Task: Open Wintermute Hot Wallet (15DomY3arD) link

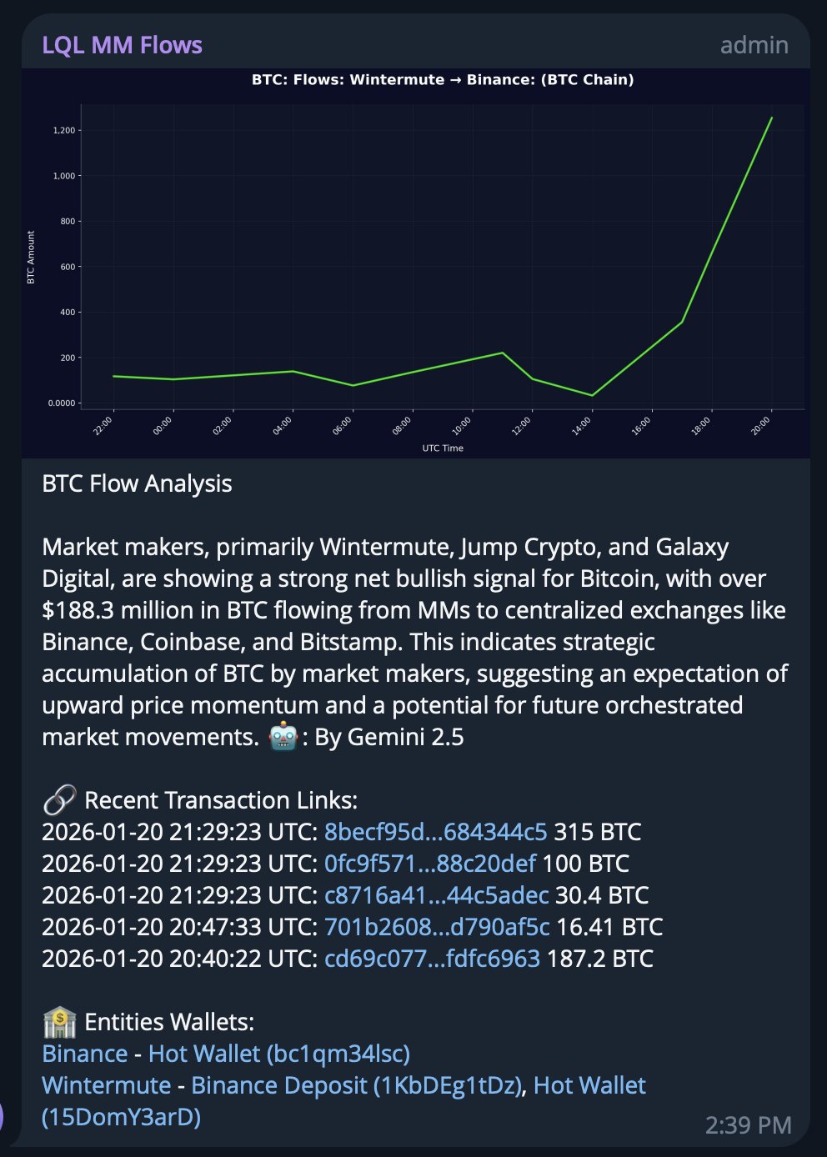Action: 589,1085
